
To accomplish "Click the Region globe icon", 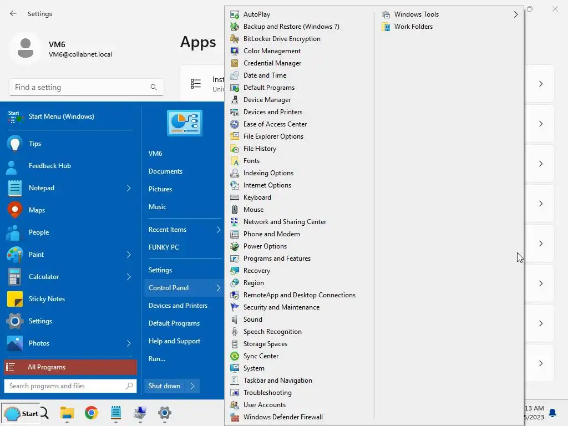I will (x=235, y=283).
